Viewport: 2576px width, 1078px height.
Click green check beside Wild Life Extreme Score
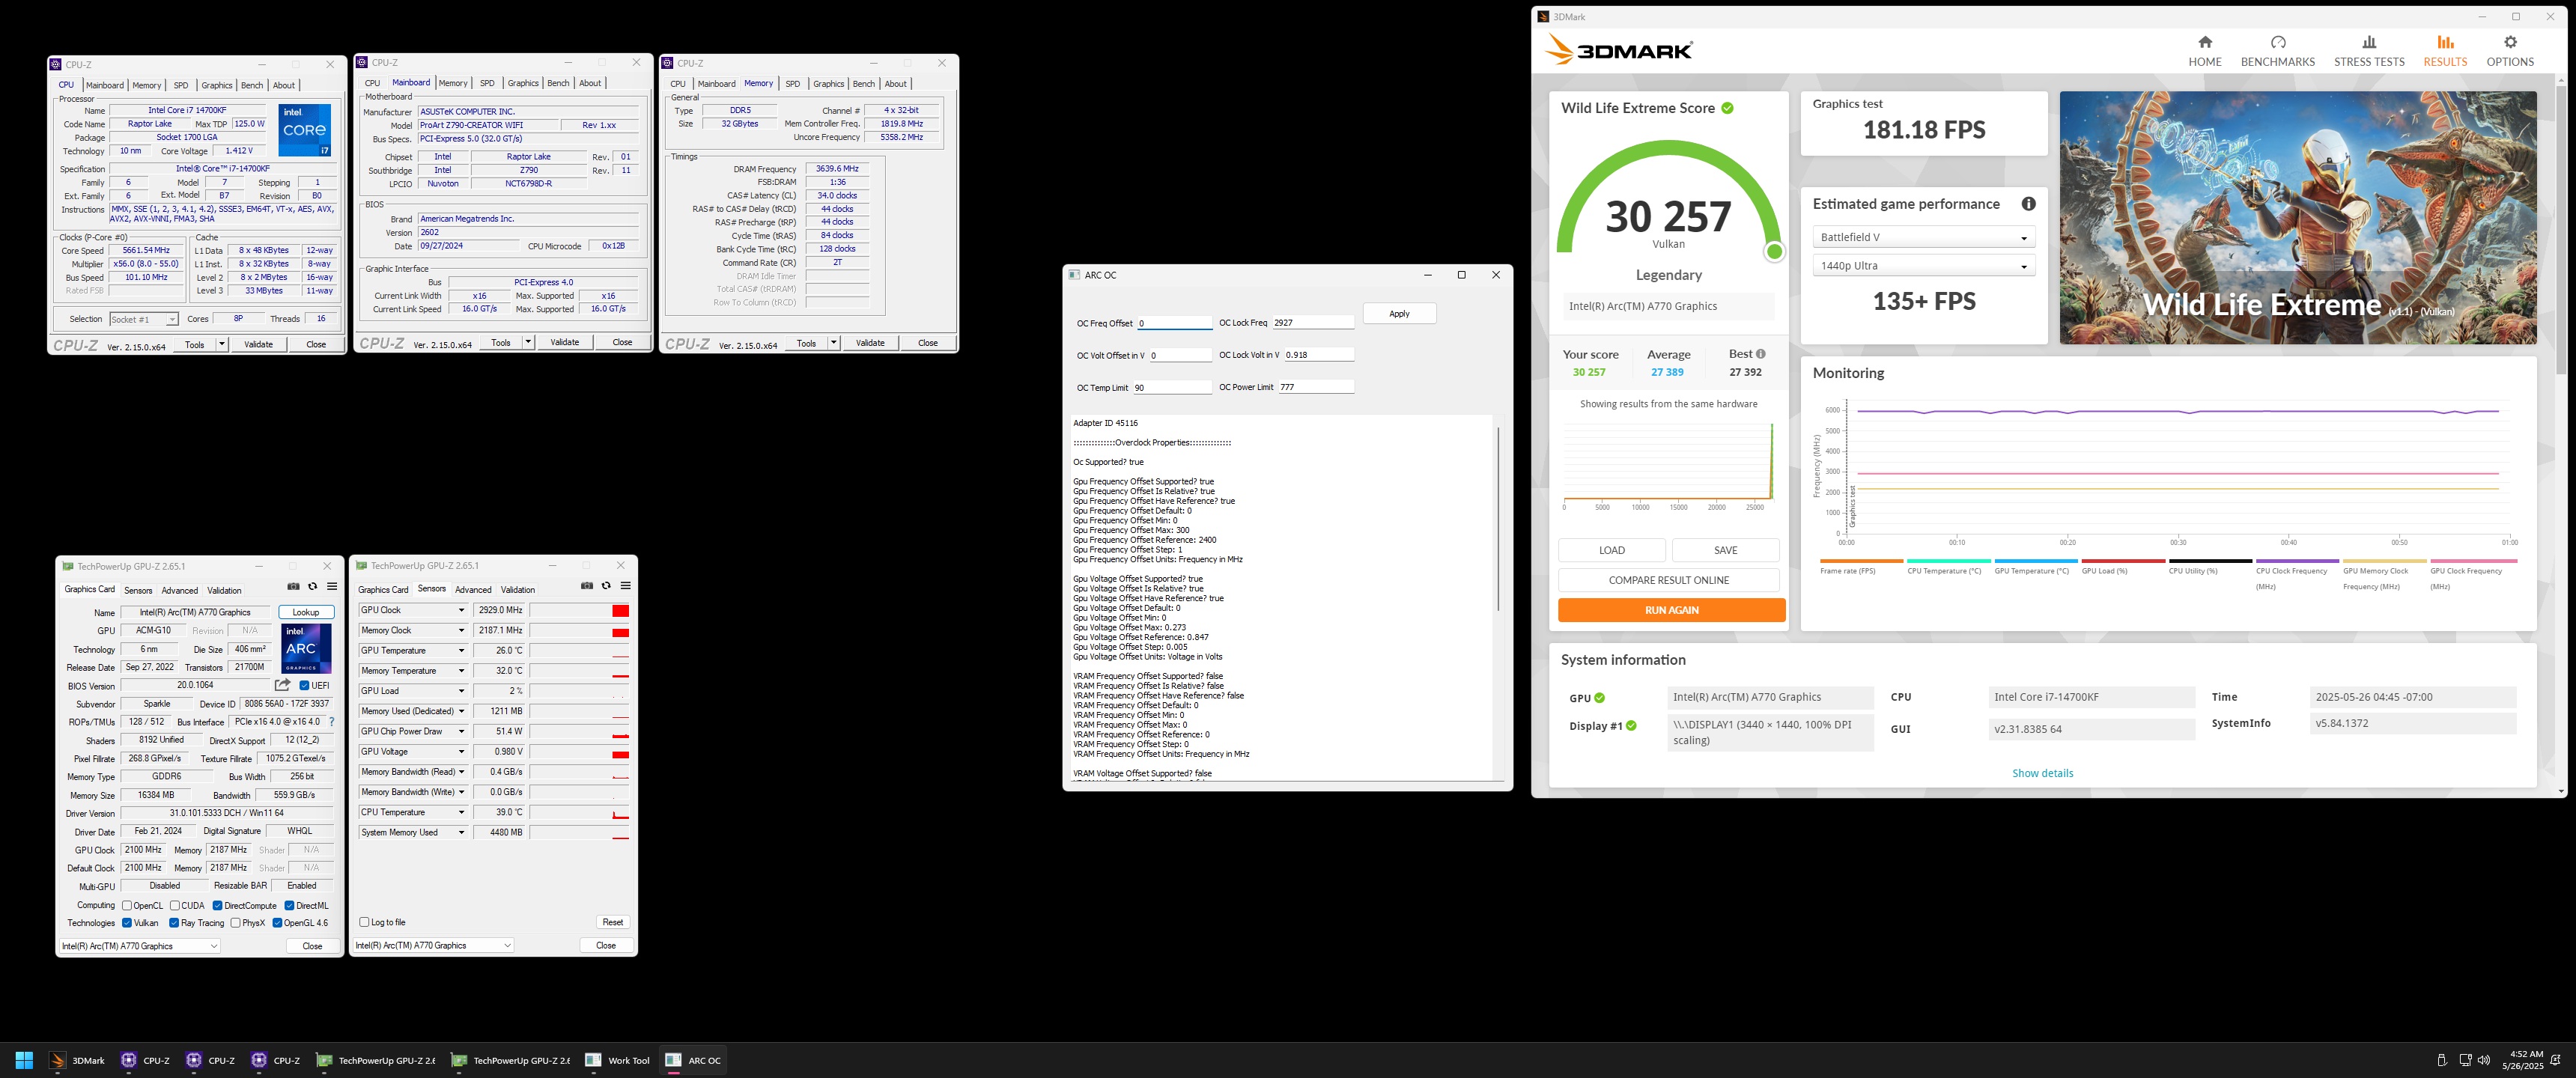tap(1727, 108)
